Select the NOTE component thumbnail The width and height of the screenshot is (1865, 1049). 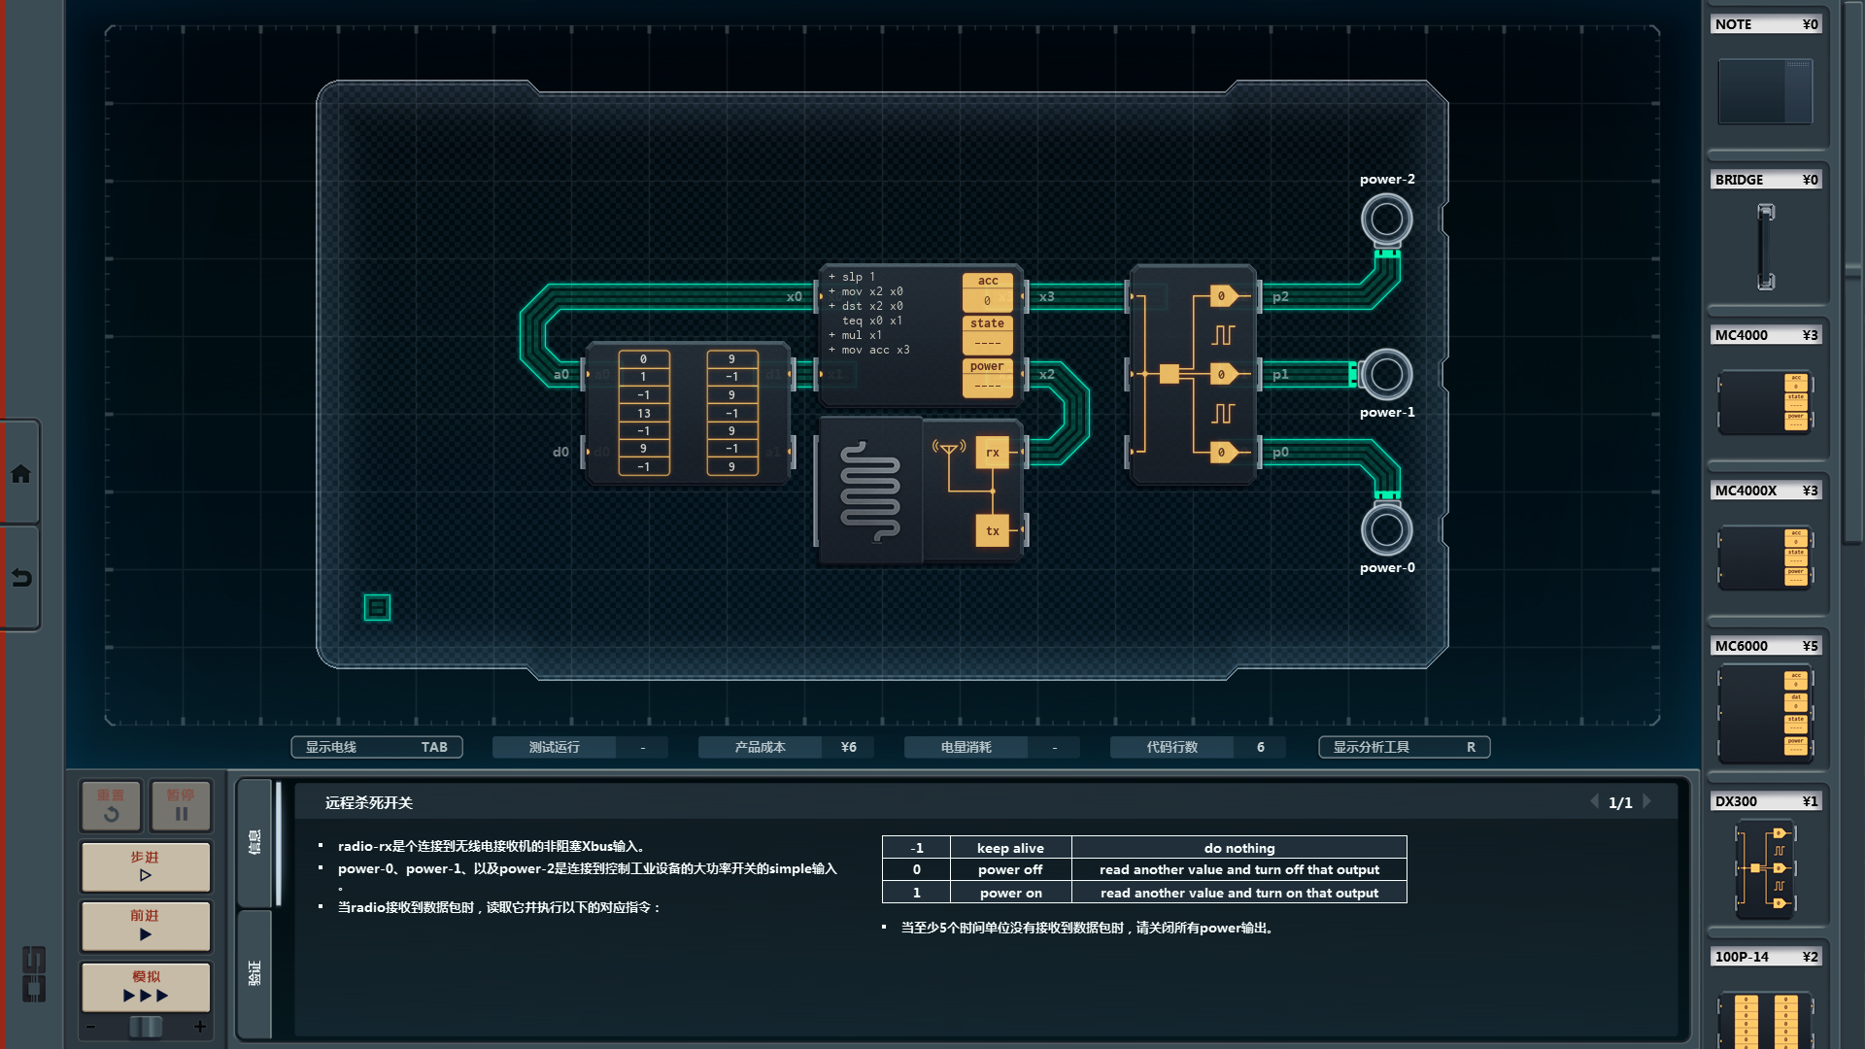point(1765,91)
